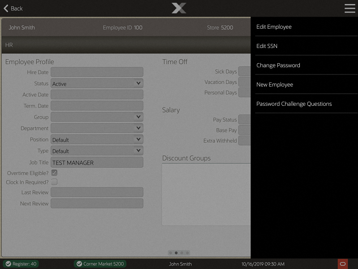Click the Time Off heading
Image resolution: width=358 pixels, height=269 pixels.
click(x=175, y=62)
